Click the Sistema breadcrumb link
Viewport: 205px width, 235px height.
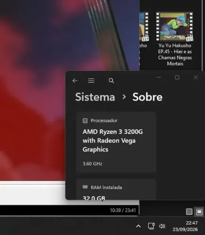click(x=95, y=97)
